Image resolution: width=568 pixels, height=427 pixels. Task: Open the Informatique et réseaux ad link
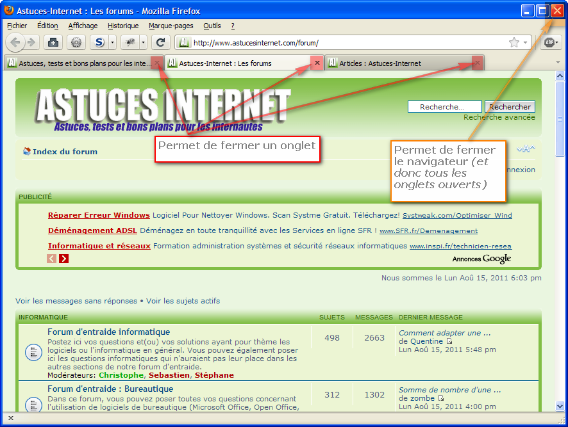point(99,246)
